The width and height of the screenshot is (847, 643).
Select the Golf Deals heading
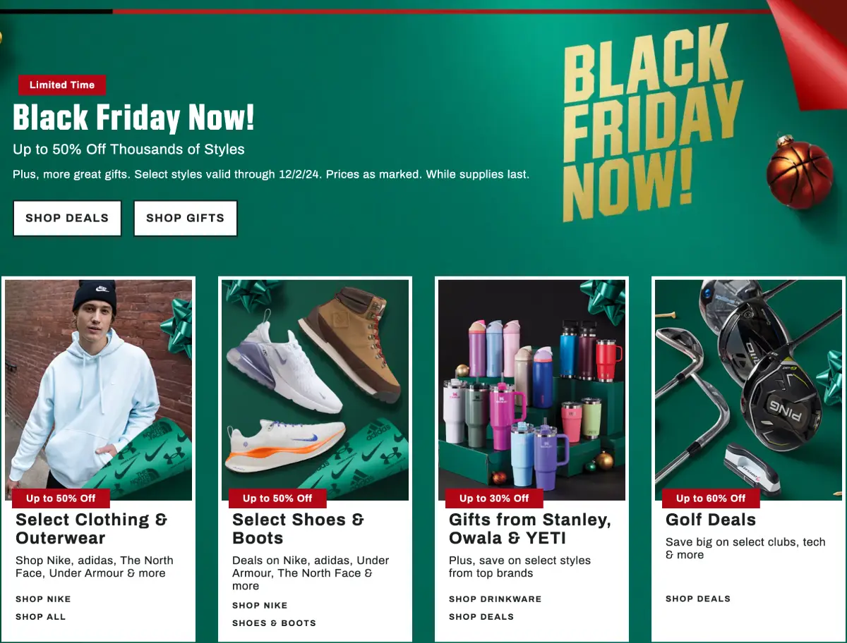711,520
